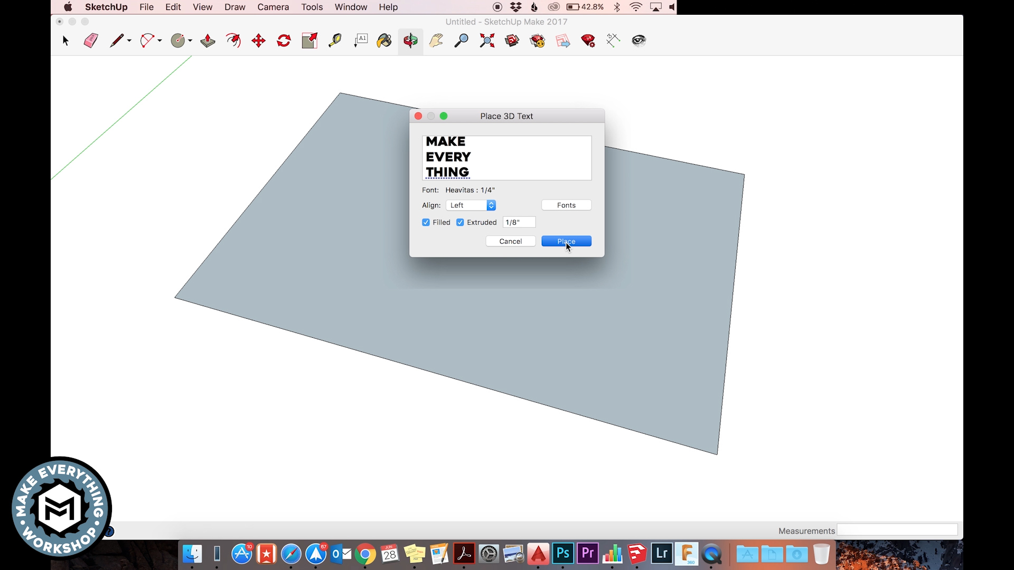This screenshot has width=1014, height=570.
Task: Click the 3D text content area
Action: [x=506, y=157]
